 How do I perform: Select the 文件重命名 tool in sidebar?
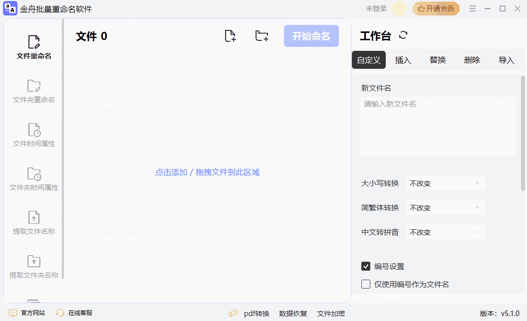tap(33, 46)
